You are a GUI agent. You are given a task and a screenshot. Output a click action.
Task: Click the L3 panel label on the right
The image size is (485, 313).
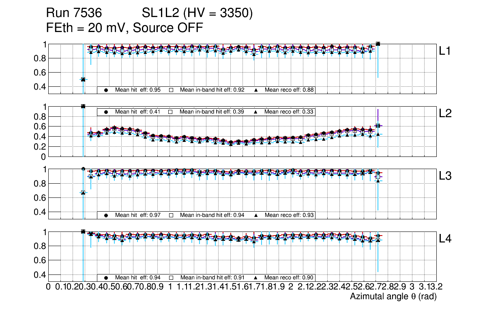(x=445, y=176)
